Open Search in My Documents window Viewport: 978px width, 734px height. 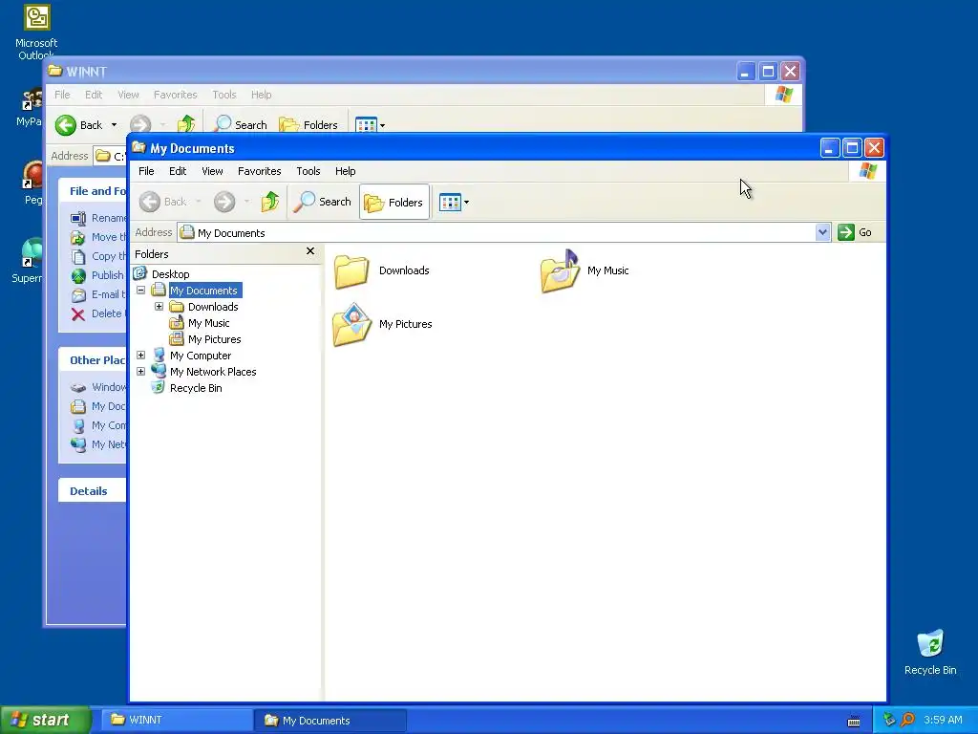tap(323, 202)
